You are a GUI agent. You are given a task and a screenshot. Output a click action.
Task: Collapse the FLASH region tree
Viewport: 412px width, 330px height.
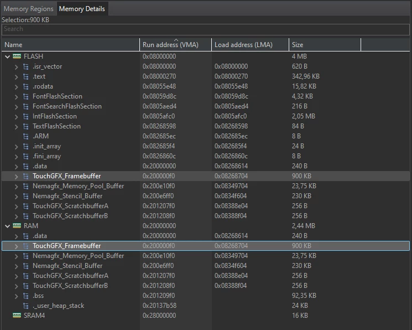pyautogui.click(x=7, y=56)
